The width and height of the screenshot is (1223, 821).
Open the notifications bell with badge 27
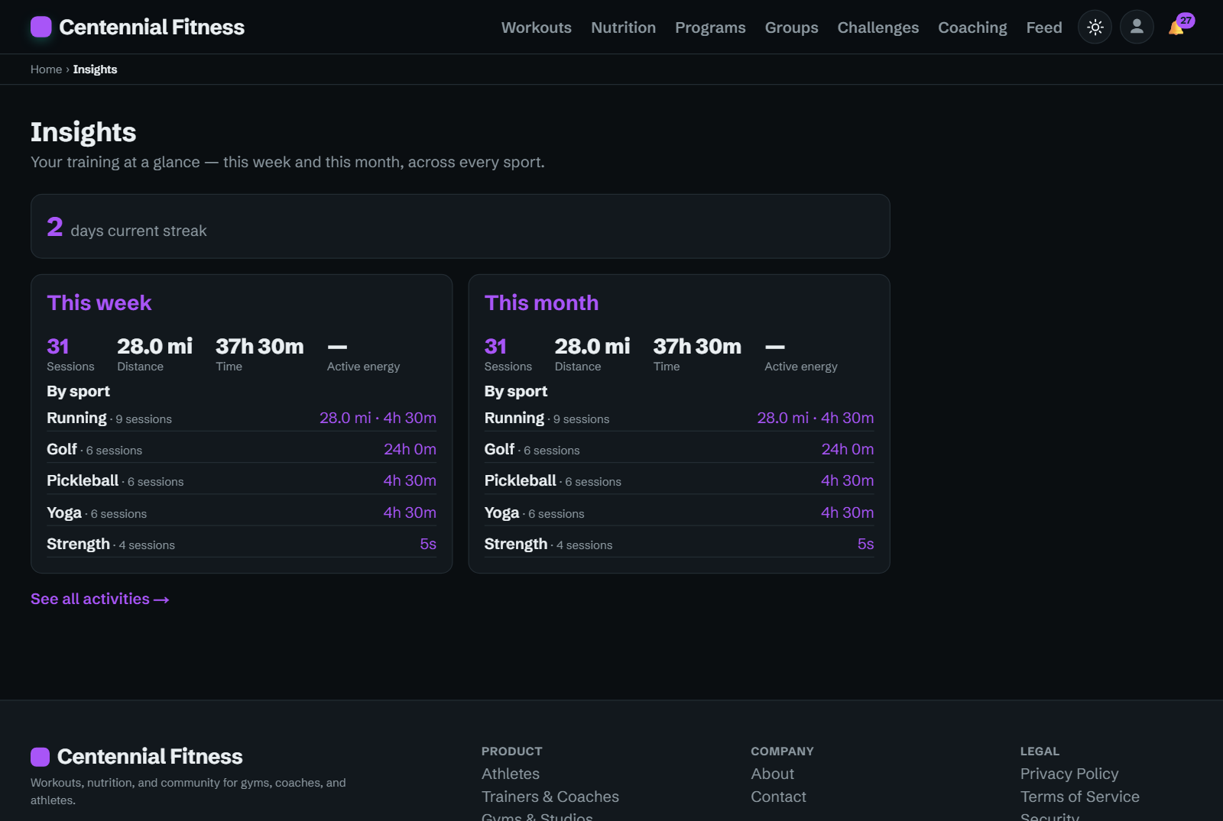[1179, 26]
